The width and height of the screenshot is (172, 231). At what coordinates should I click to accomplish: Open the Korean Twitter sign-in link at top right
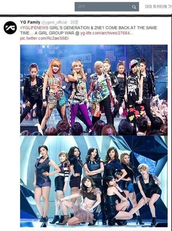coord(158,6)
